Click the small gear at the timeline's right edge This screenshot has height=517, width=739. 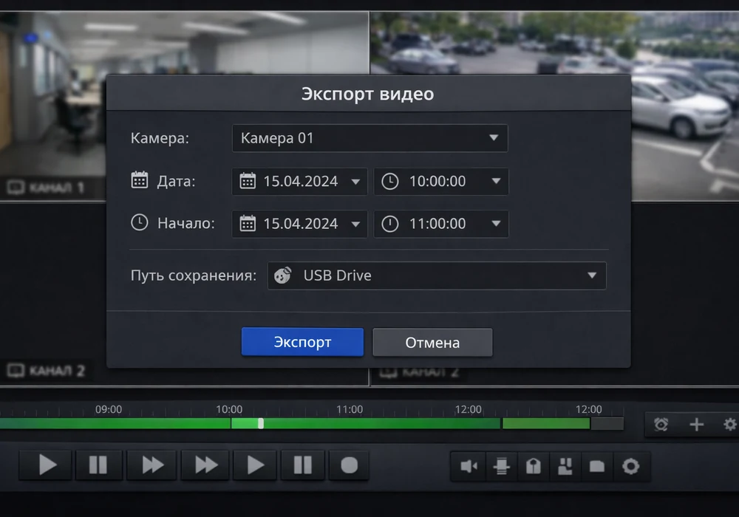(730, 425)
